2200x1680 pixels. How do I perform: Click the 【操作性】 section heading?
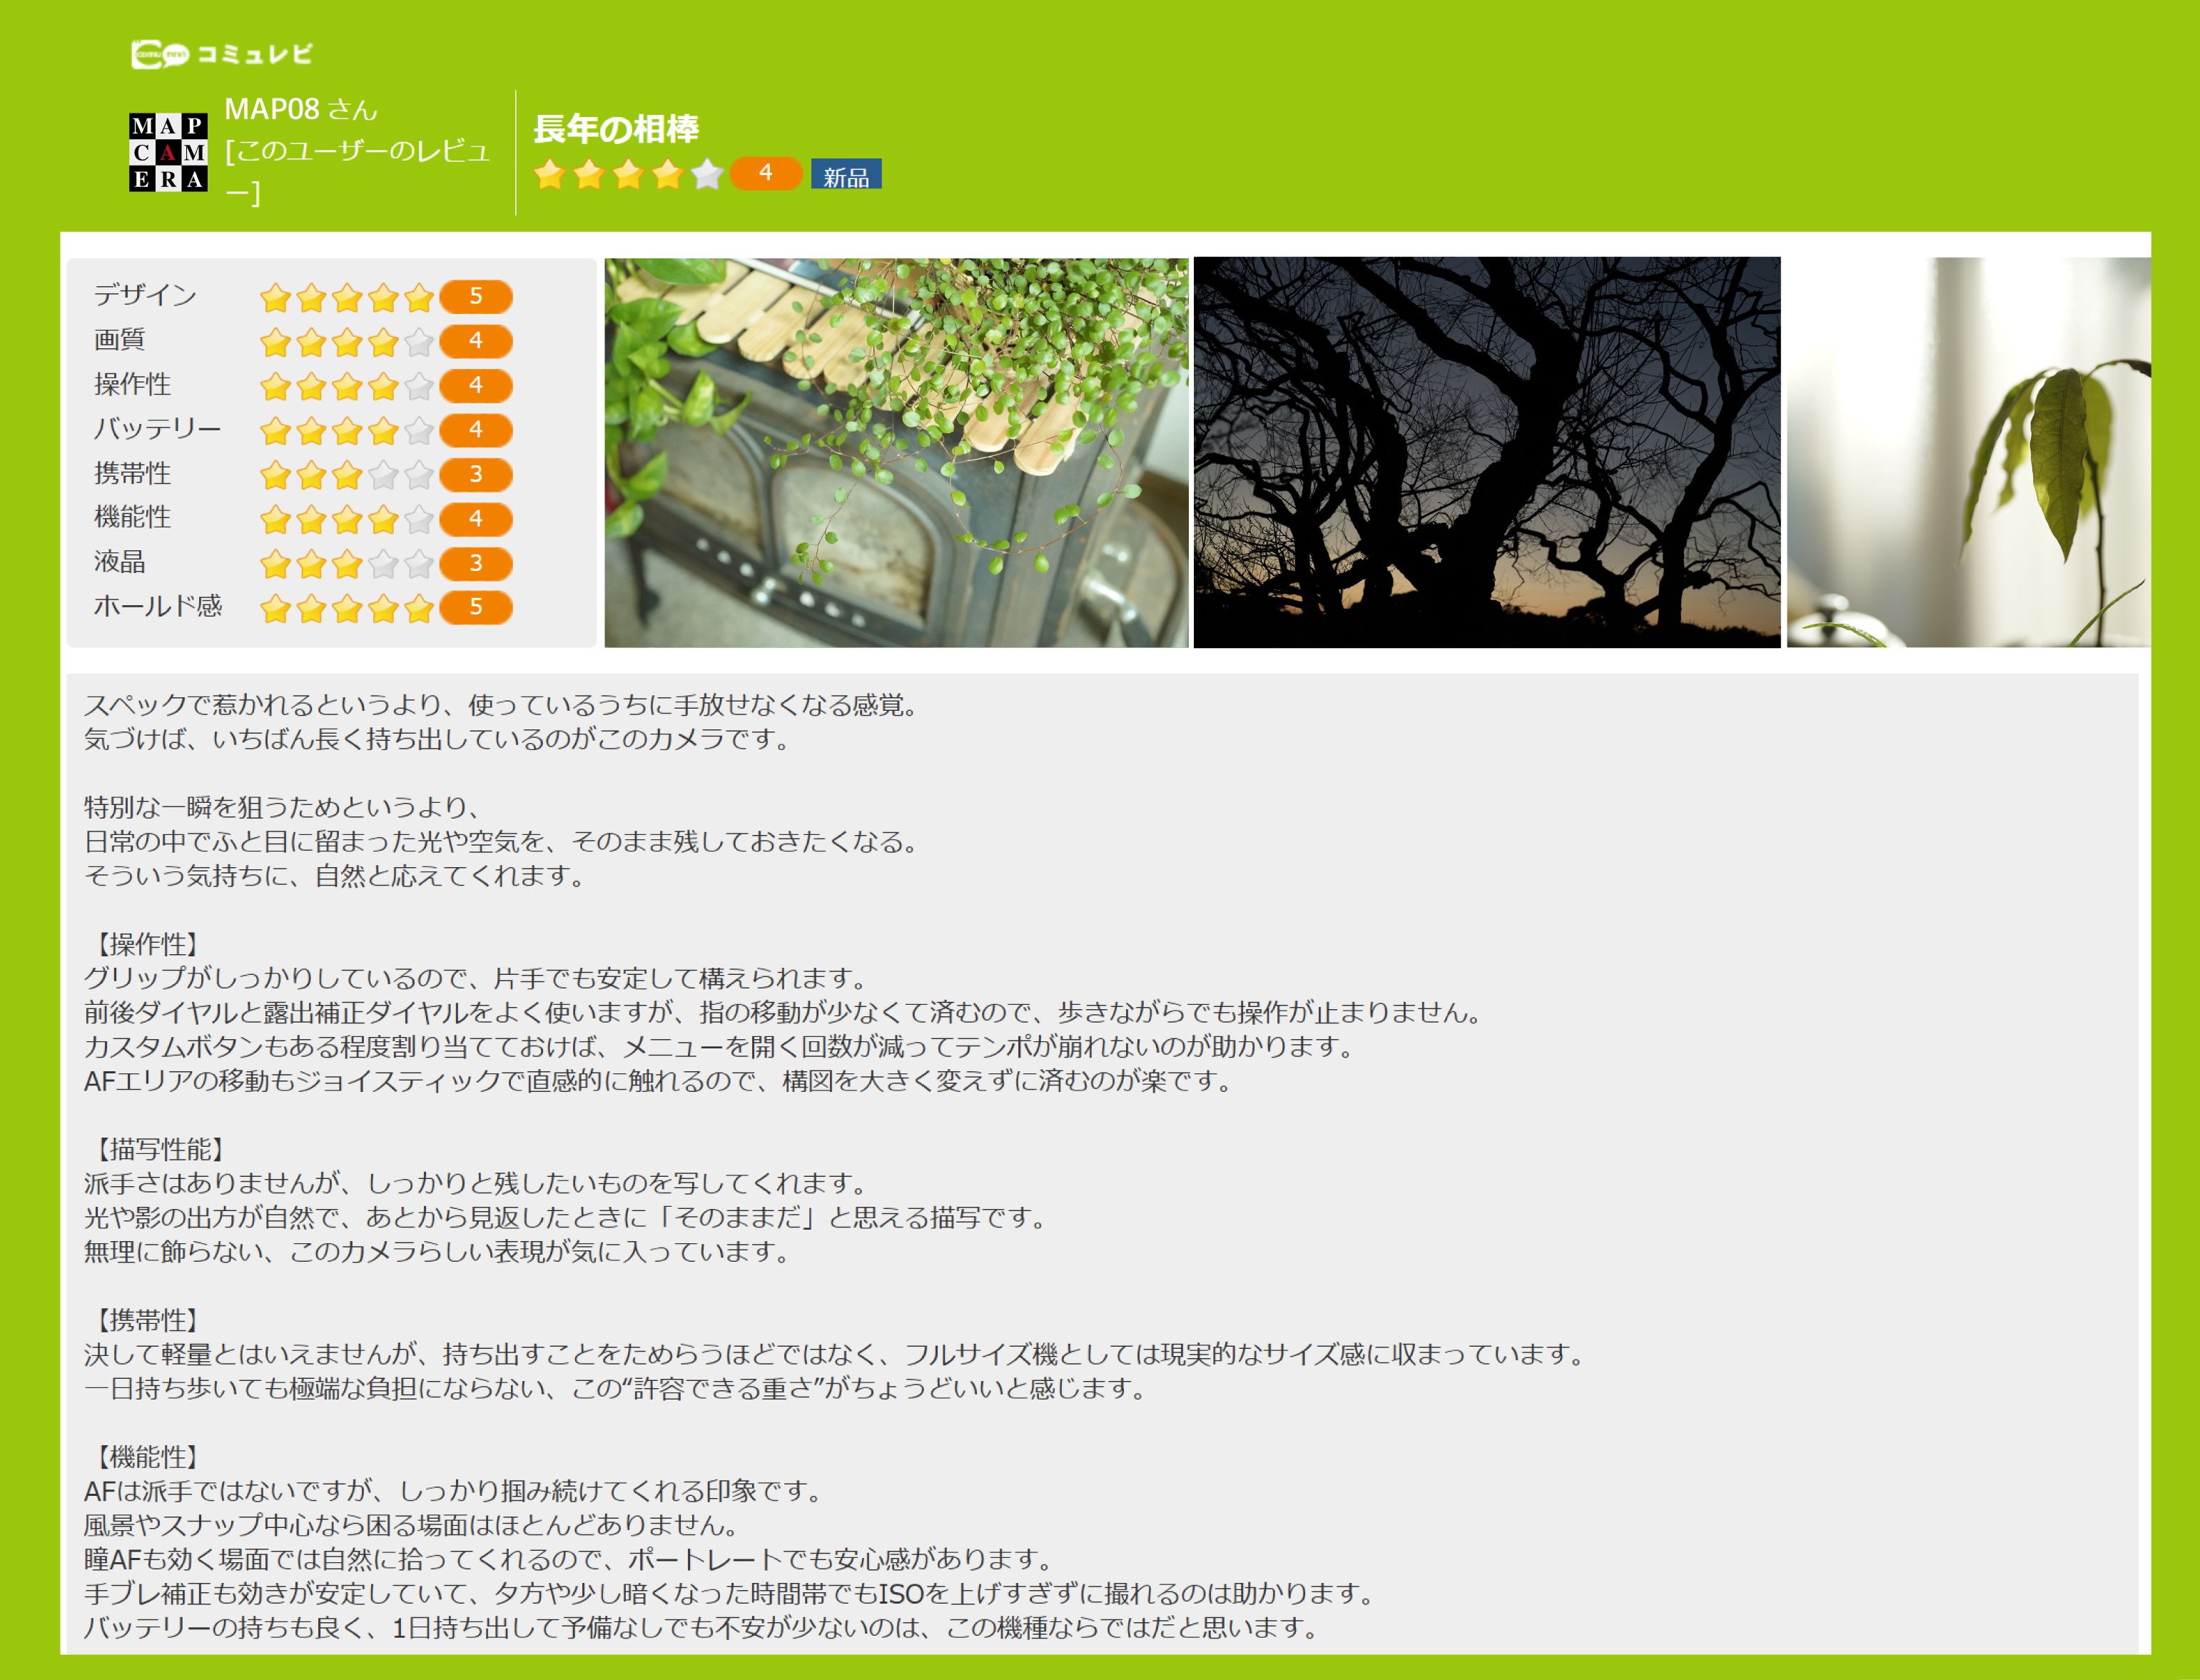(x=147, y=945)
